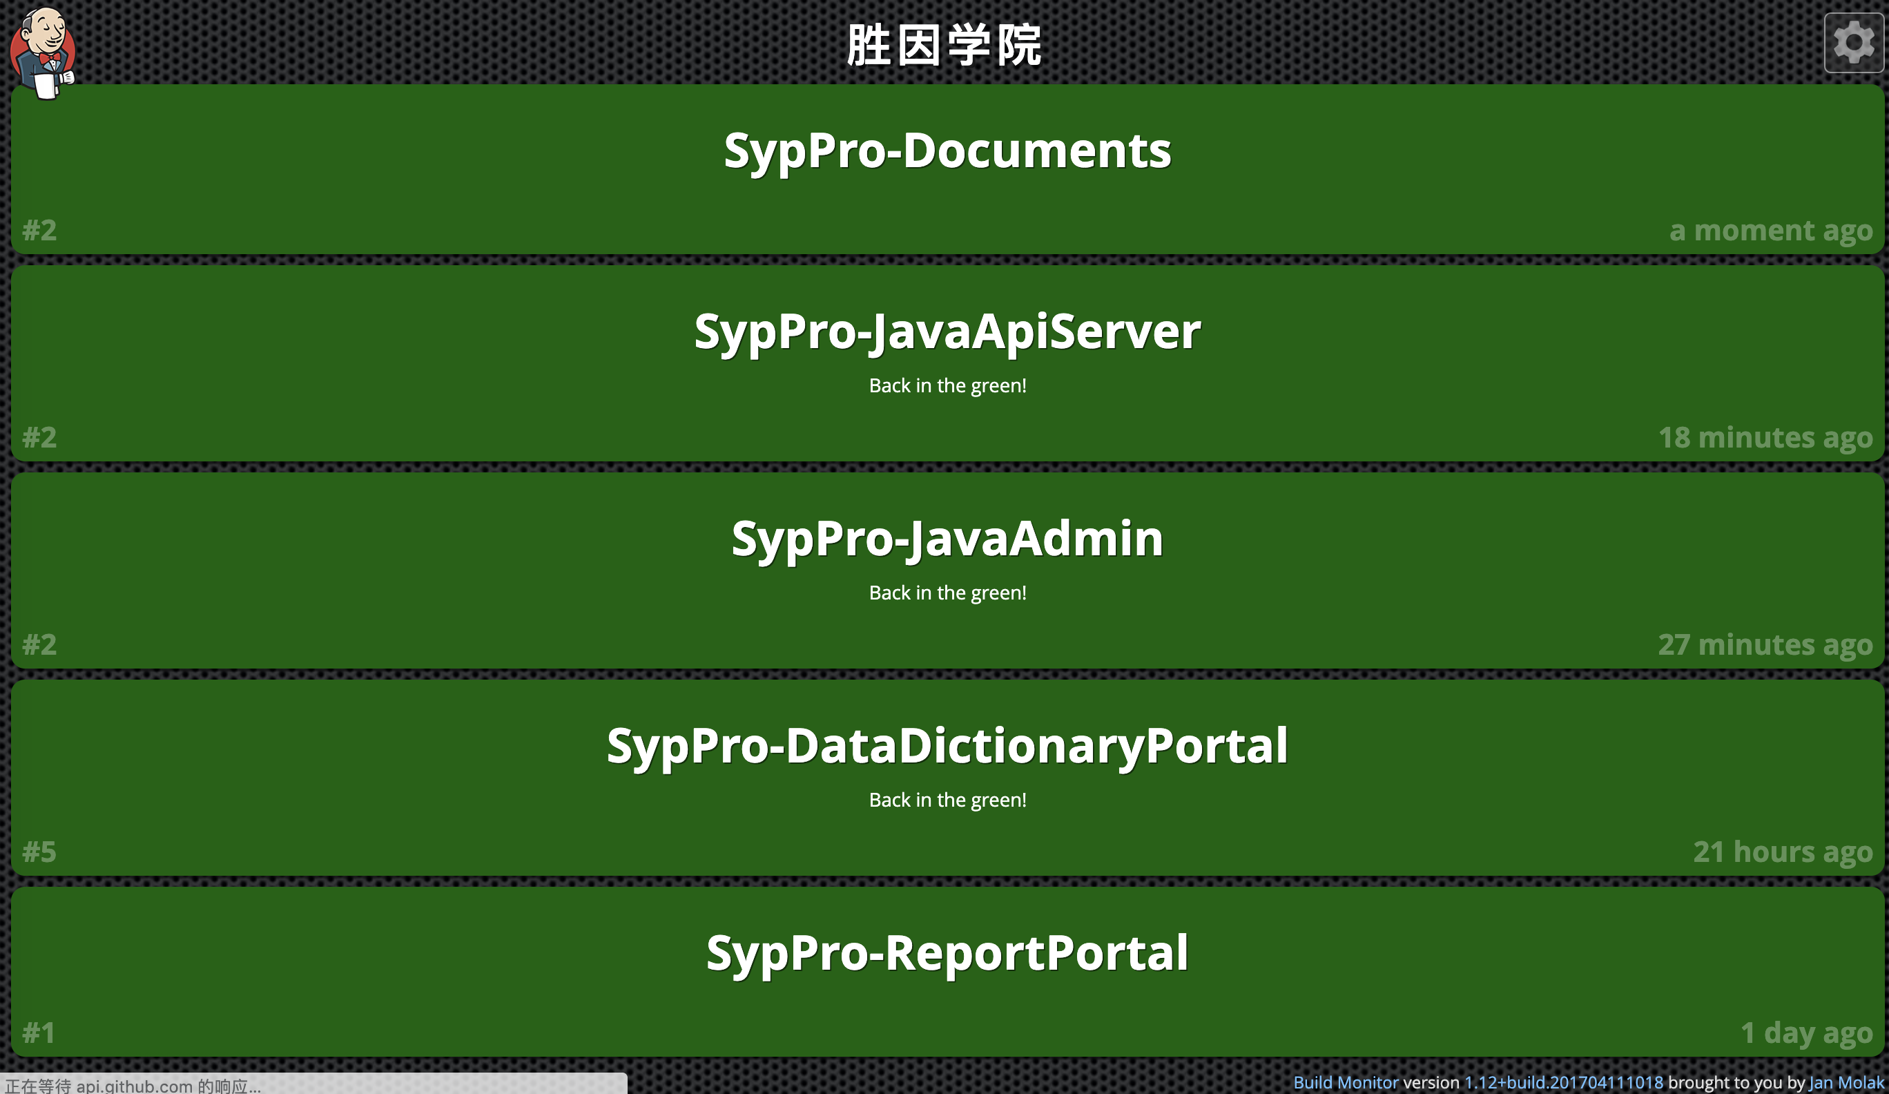Screen dimensions: 1889x1094
Task: Open the SypPro-DataDictionaryPortal job
Action: click(947, 746)
